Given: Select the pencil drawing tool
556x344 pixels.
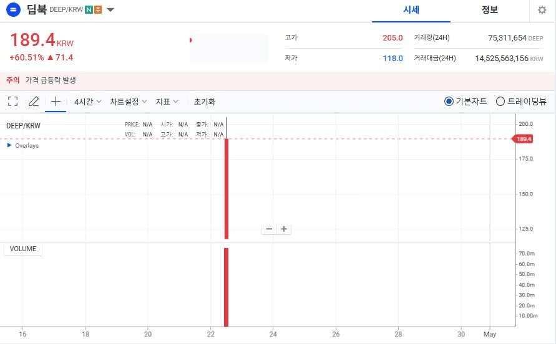Looking at the screenshot, I should (34, 102).
